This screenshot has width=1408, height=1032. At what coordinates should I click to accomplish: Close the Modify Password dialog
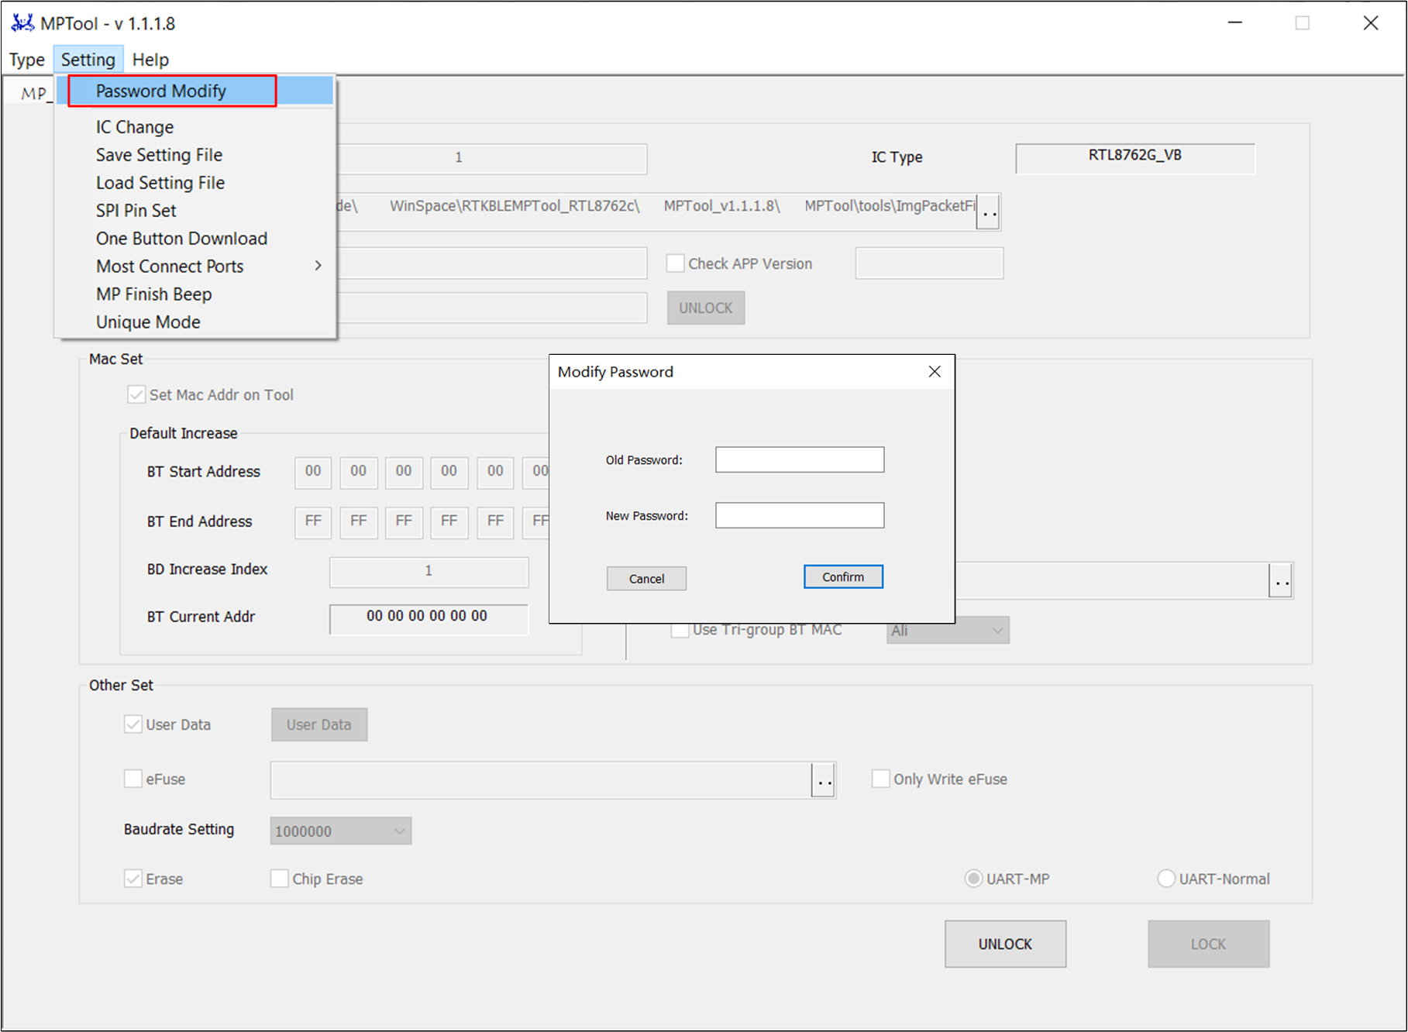935,372
